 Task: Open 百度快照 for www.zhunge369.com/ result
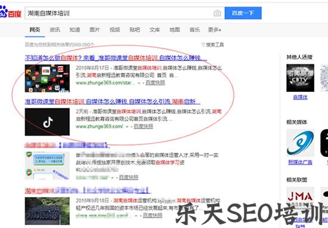tap(143, 127)
